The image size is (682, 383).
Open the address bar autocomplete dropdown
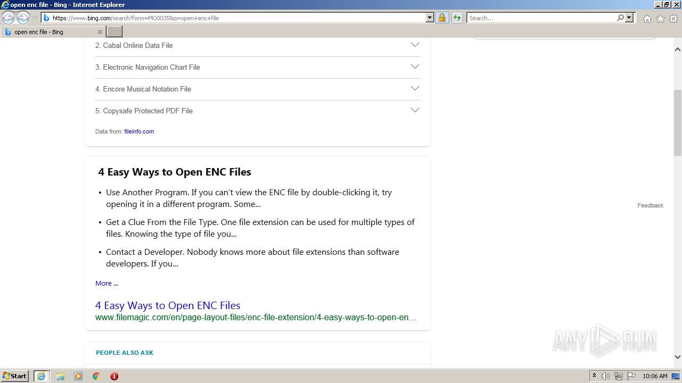point(430,18)
